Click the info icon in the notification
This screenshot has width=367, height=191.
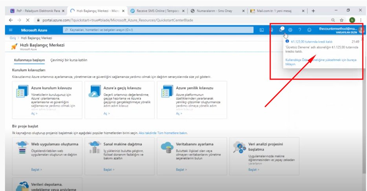tap(287, 41)
